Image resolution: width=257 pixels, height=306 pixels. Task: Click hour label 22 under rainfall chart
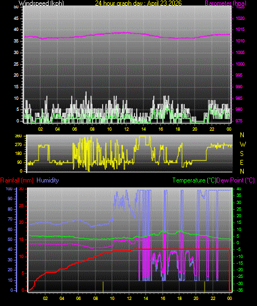pos(213,298)
